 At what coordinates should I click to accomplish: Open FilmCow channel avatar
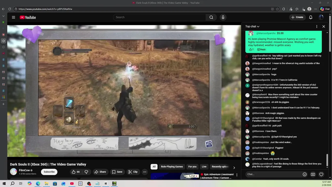point(13,172)
